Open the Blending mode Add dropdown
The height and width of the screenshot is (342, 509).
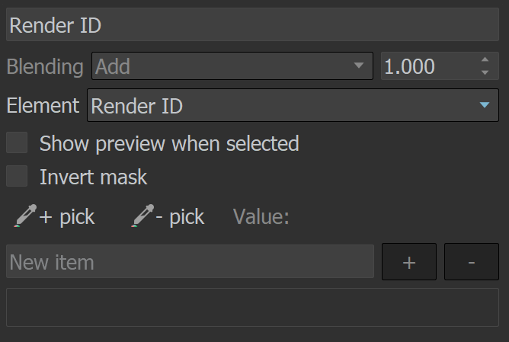click(x=232, y=66)
